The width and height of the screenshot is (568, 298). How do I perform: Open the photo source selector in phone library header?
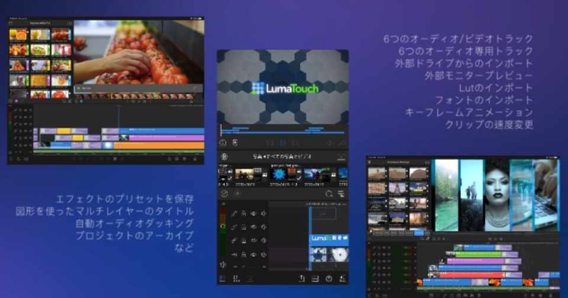(282, 156)
